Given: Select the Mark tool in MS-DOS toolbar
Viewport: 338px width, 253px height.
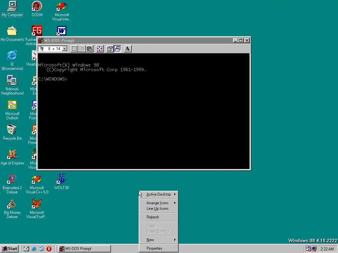Looking at the screenshot, I should [74, 49].
